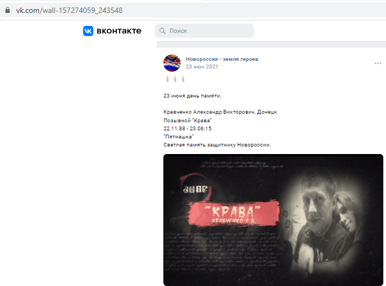Click the red "КРАВА" label in image
Screen dimensions: 386x286
click(x=234, y=213)
